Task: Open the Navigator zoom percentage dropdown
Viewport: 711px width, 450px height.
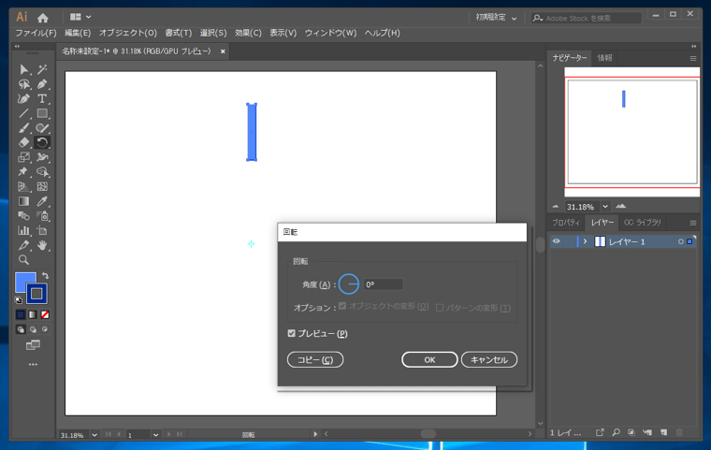Action: tap(605, 207)
